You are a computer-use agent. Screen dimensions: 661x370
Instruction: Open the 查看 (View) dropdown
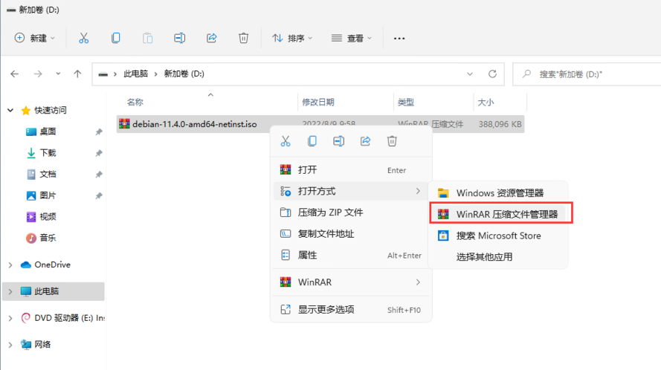pyautogui.click(x=351, y=39)
